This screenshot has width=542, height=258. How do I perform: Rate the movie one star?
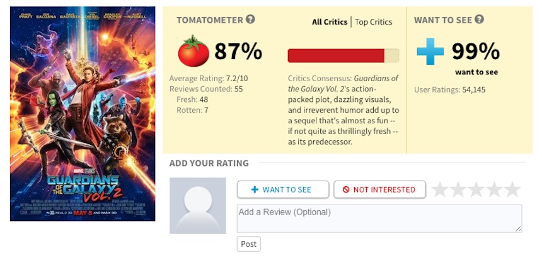(x=441, y=189)
